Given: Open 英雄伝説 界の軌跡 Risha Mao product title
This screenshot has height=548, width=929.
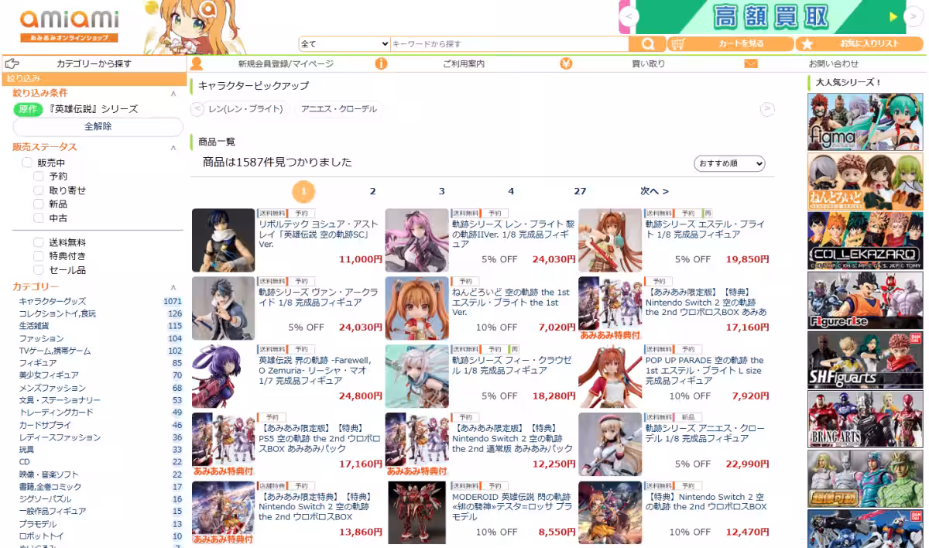Looking at the screenshot, I should (x=316, y=371).
